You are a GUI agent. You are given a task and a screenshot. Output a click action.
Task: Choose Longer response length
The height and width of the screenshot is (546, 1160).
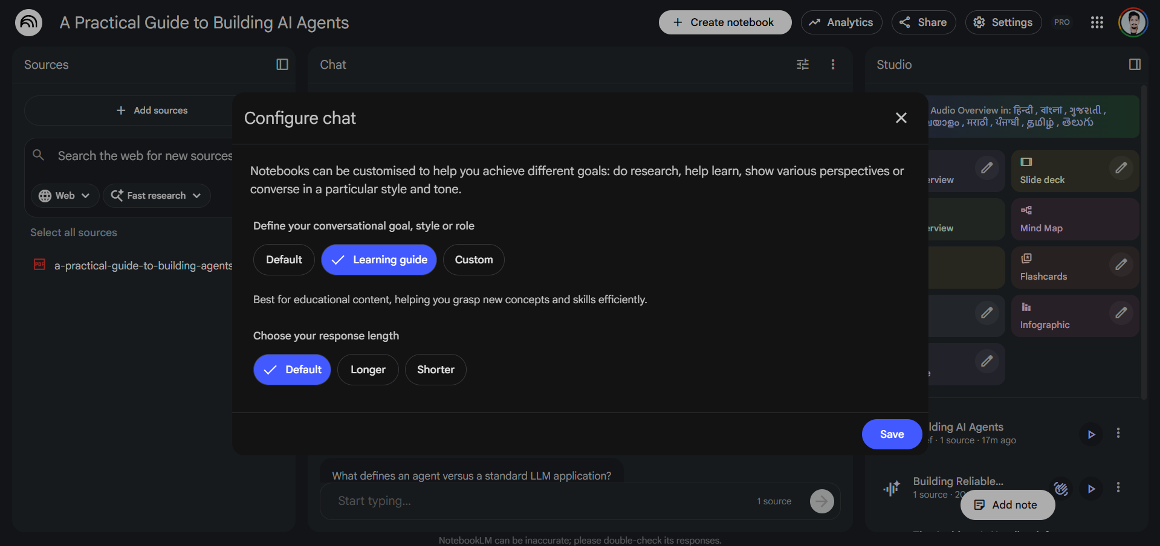click(368, 369)
